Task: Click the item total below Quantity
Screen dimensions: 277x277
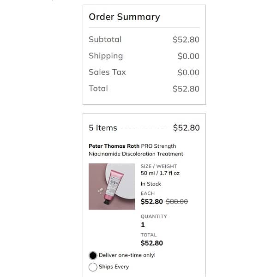Action: (x=151, y=243)
